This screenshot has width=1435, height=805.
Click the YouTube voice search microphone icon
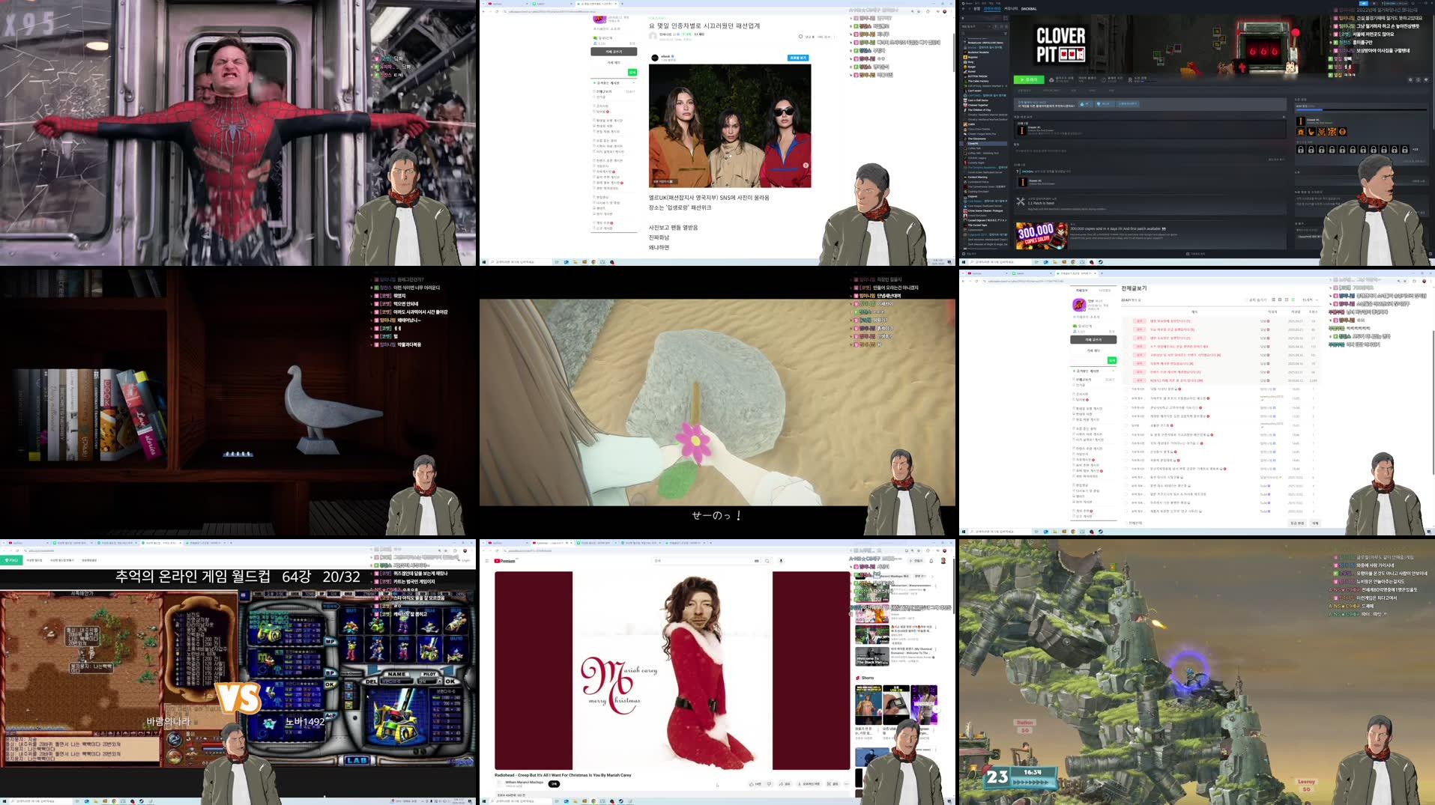[781, 561]
